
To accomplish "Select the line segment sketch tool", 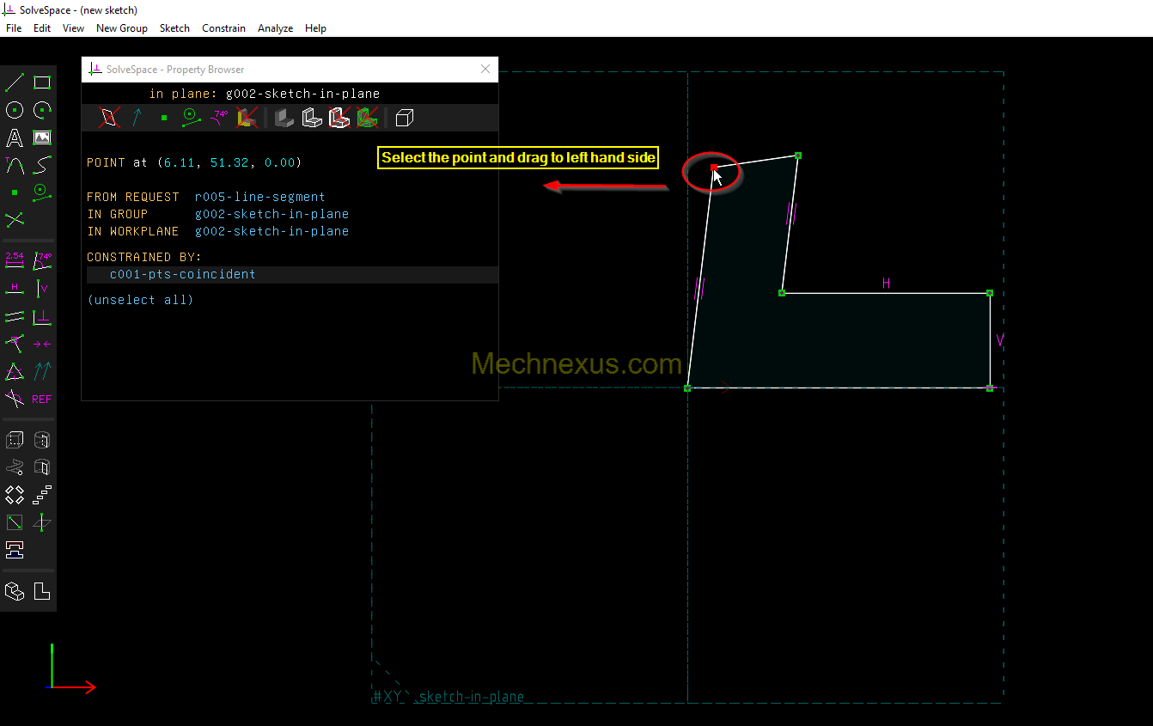I will point(15,82).
